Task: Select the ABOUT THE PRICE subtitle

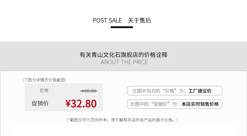Action: [x=124, y=62]
